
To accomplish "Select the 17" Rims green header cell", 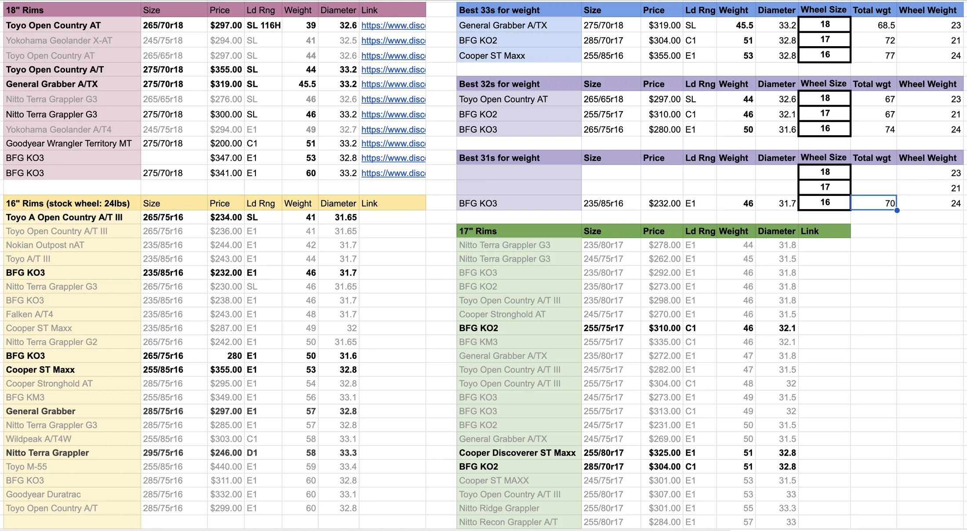I will [x=519, y=231].
